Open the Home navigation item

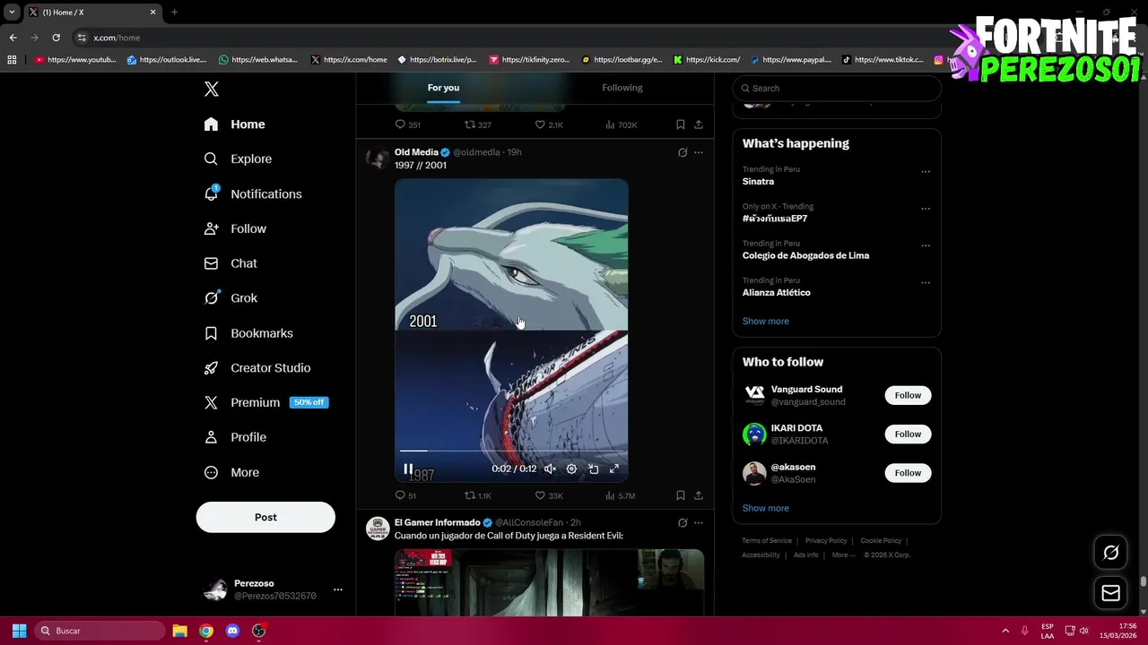click(235, 125)
